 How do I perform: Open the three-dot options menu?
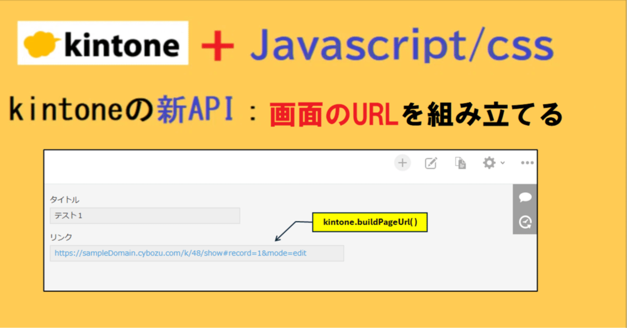tap(527, 163)
